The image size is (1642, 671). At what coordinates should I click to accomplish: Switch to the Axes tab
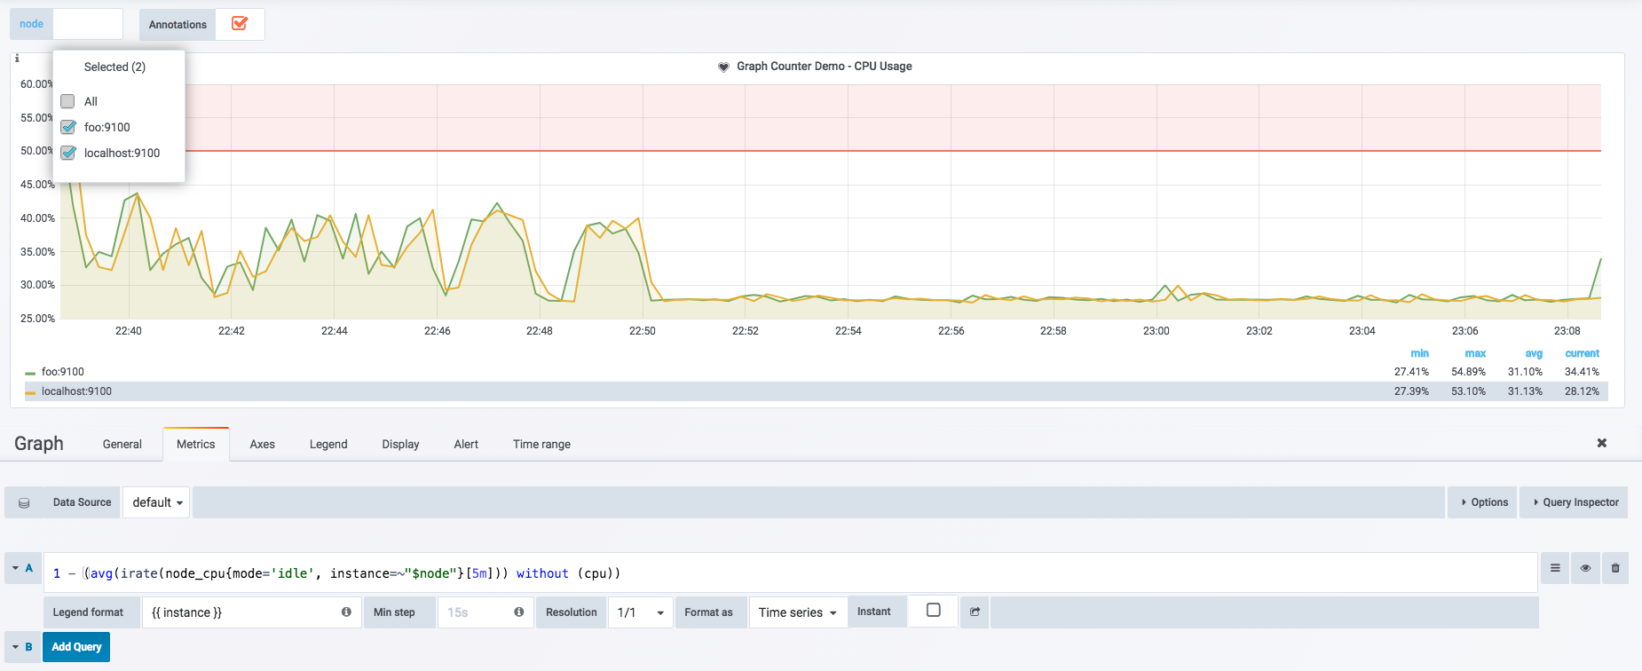coord(262,445)
